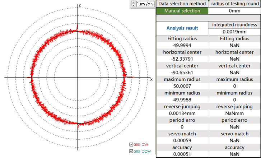The image size is (261, 158).
Task: Select the Data selection method header cell
Action: (x=182, y=4)
